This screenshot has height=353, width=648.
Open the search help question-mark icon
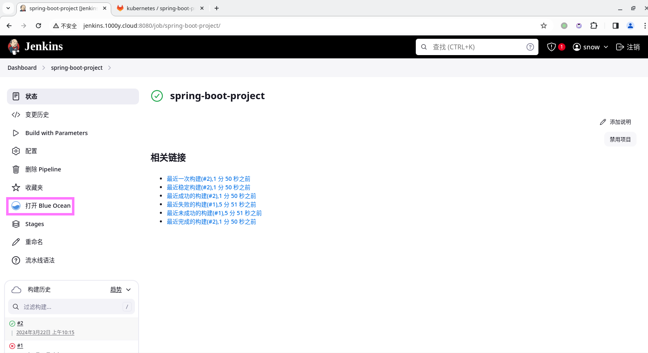click(x=530, y=47)
